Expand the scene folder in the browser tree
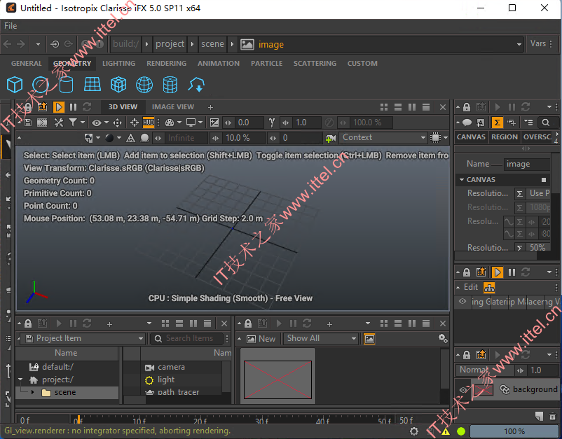 pyautogui.click(x=33, y=393)
